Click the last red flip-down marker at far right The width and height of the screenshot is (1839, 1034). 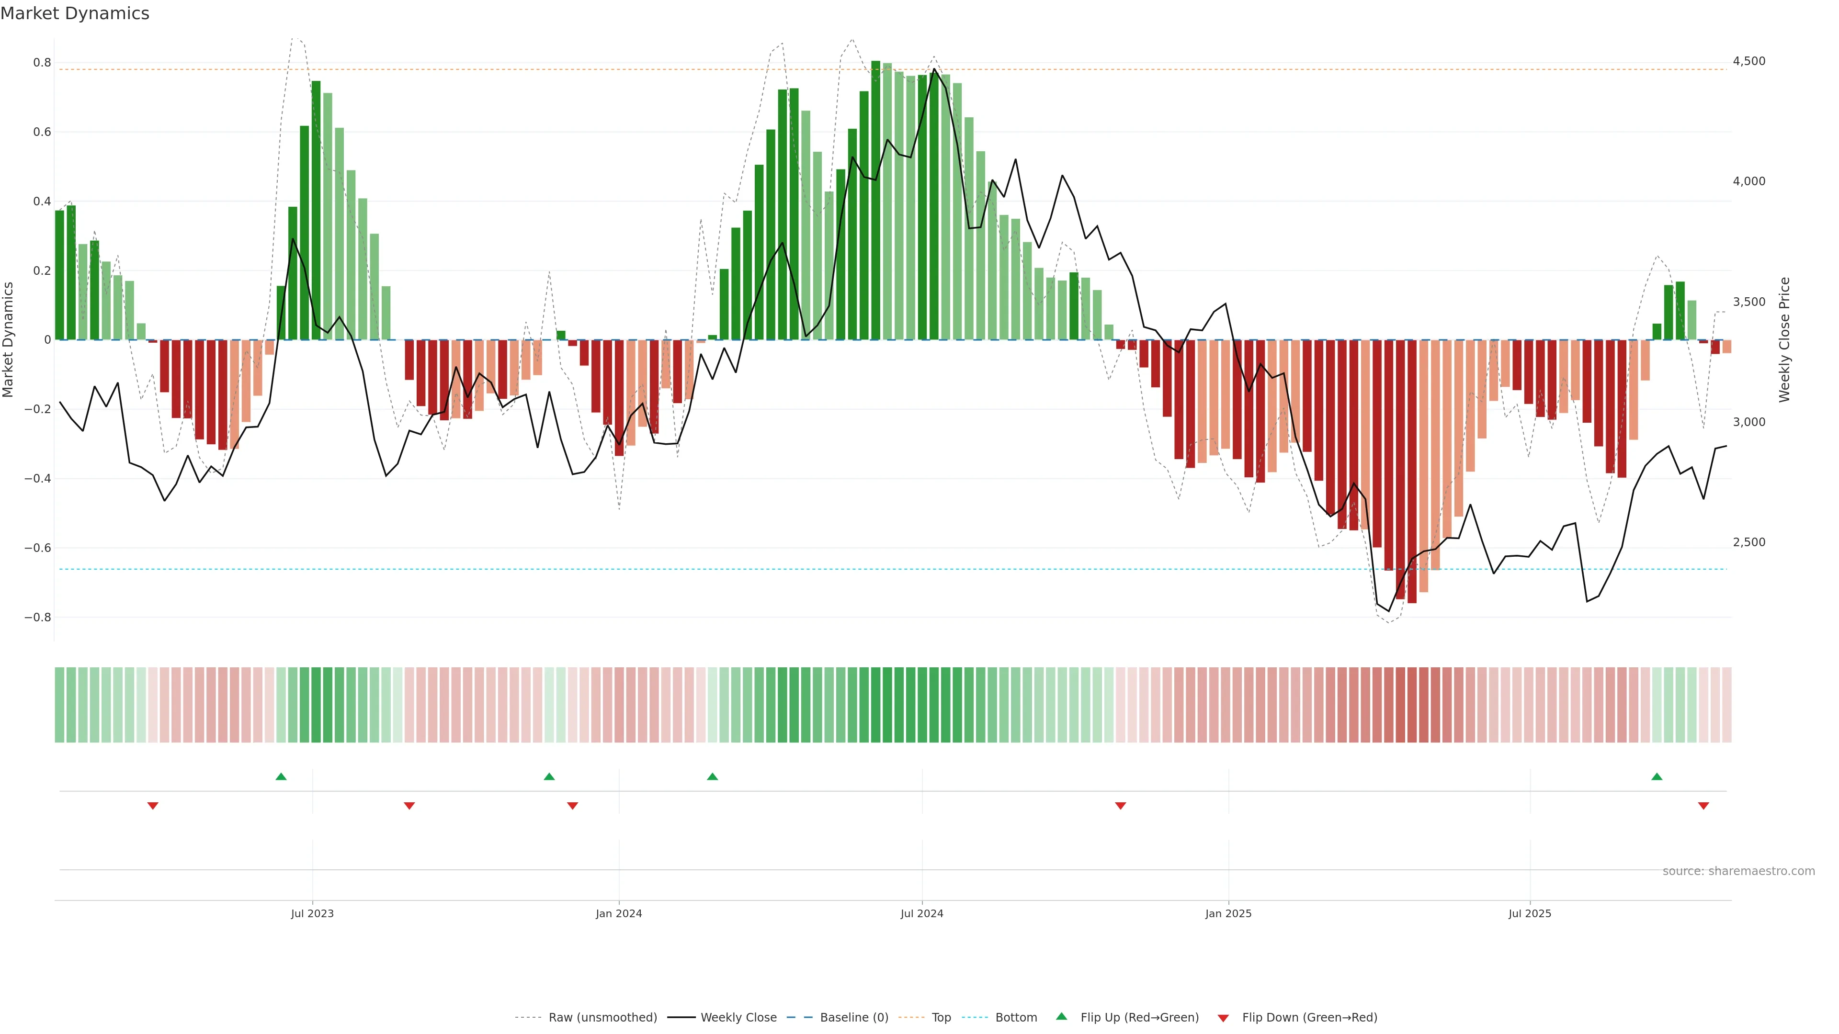(x=1703, y=806)
